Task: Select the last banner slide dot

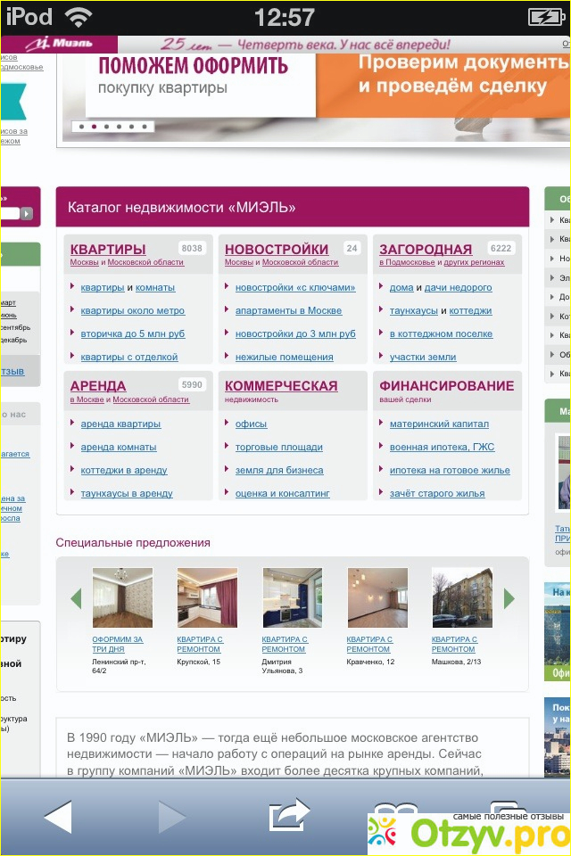Action: tap(144, 128)
